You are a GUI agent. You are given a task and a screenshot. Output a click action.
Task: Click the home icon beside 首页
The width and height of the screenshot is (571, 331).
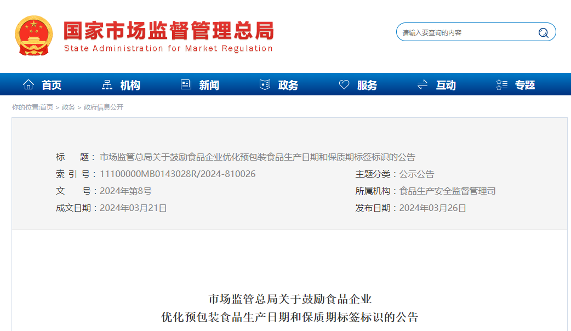[x=28, y=84]
